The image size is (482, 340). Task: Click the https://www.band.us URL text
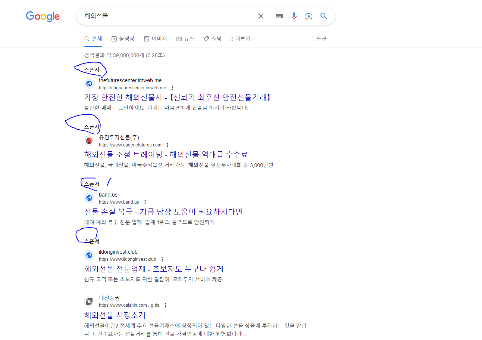point(119,202)
